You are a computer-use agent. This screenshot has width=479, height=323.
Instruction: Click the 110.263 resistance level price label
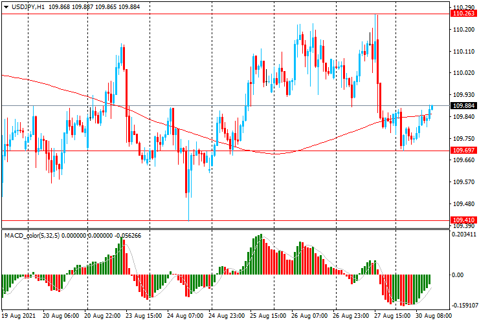coord(463,14)
